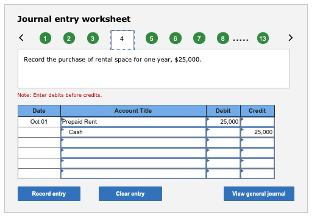
Task: Select the fifth row debit cell
Action: click(x=223, y=163)
